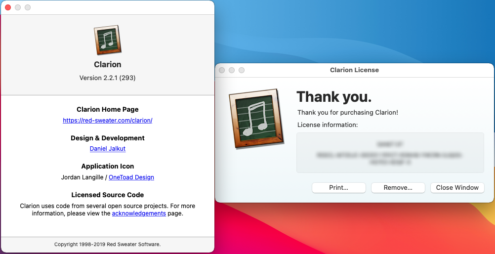Click the Version 2.2.1 (293) text
This screenshot has width=495, height=254.
click(107, 78)
